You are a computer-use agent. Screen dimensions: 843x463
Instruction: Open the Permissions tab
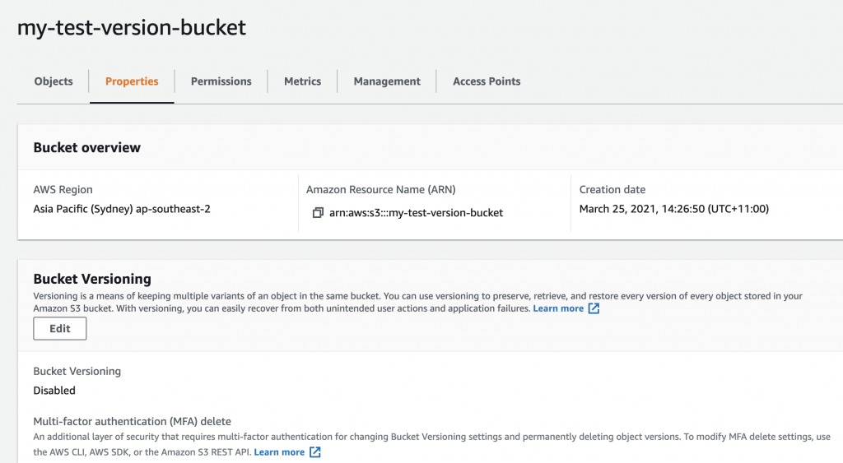tap(221, 81)
